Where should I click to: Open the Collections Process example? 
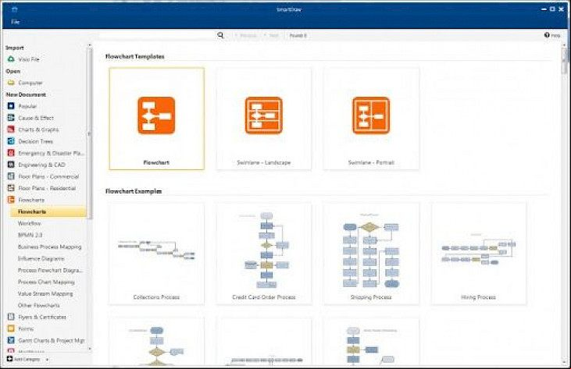tap(156, 254)
